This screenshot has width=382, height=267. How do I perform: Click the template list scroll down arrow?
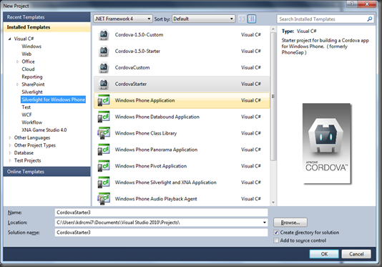(x=273, y=203)
